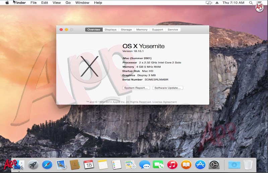Open the Trash in the Dock
Screen dimensions: 268x173
pyautogui.click(x=248, y=165)
